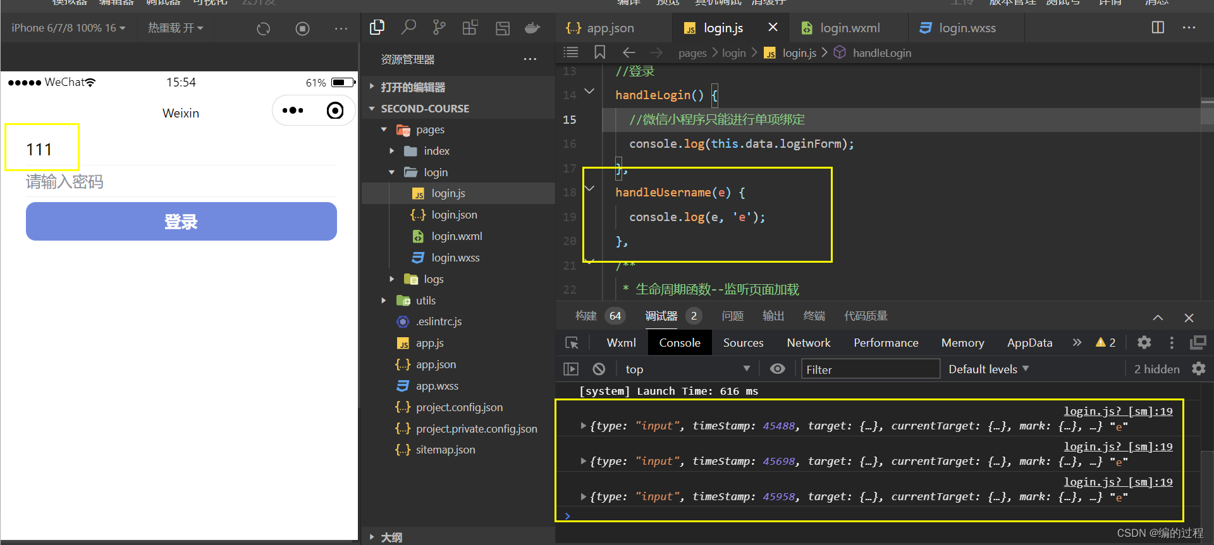Show more DevTools tabs with chevrons
The width and height of the screenshot is (1214, 545).
[1077, 342]
